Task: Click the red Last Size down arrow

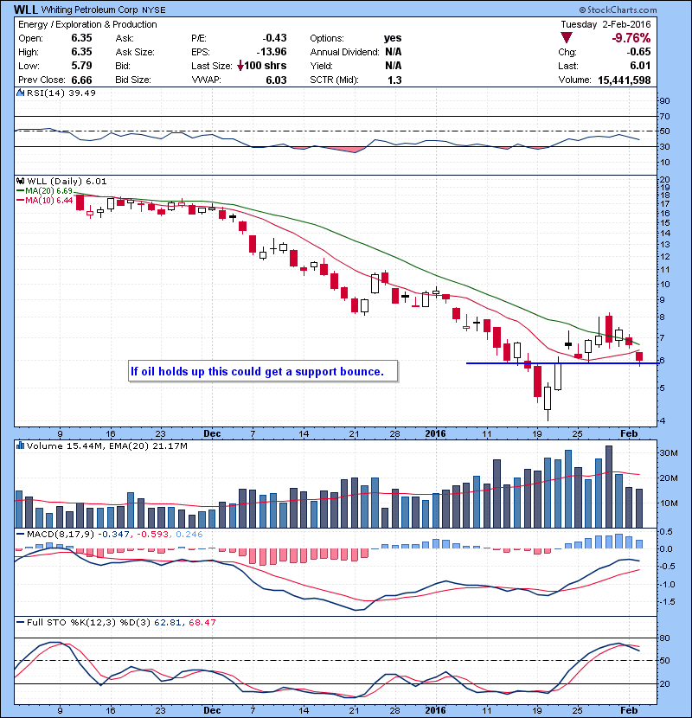Action: point(240,66)
